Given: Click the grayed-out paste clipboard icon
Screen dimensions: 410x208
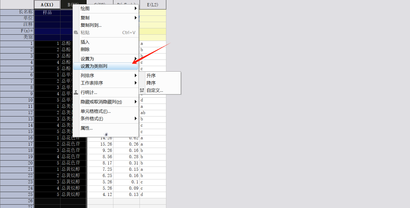Looking at the screenshot, I should 76,33.
